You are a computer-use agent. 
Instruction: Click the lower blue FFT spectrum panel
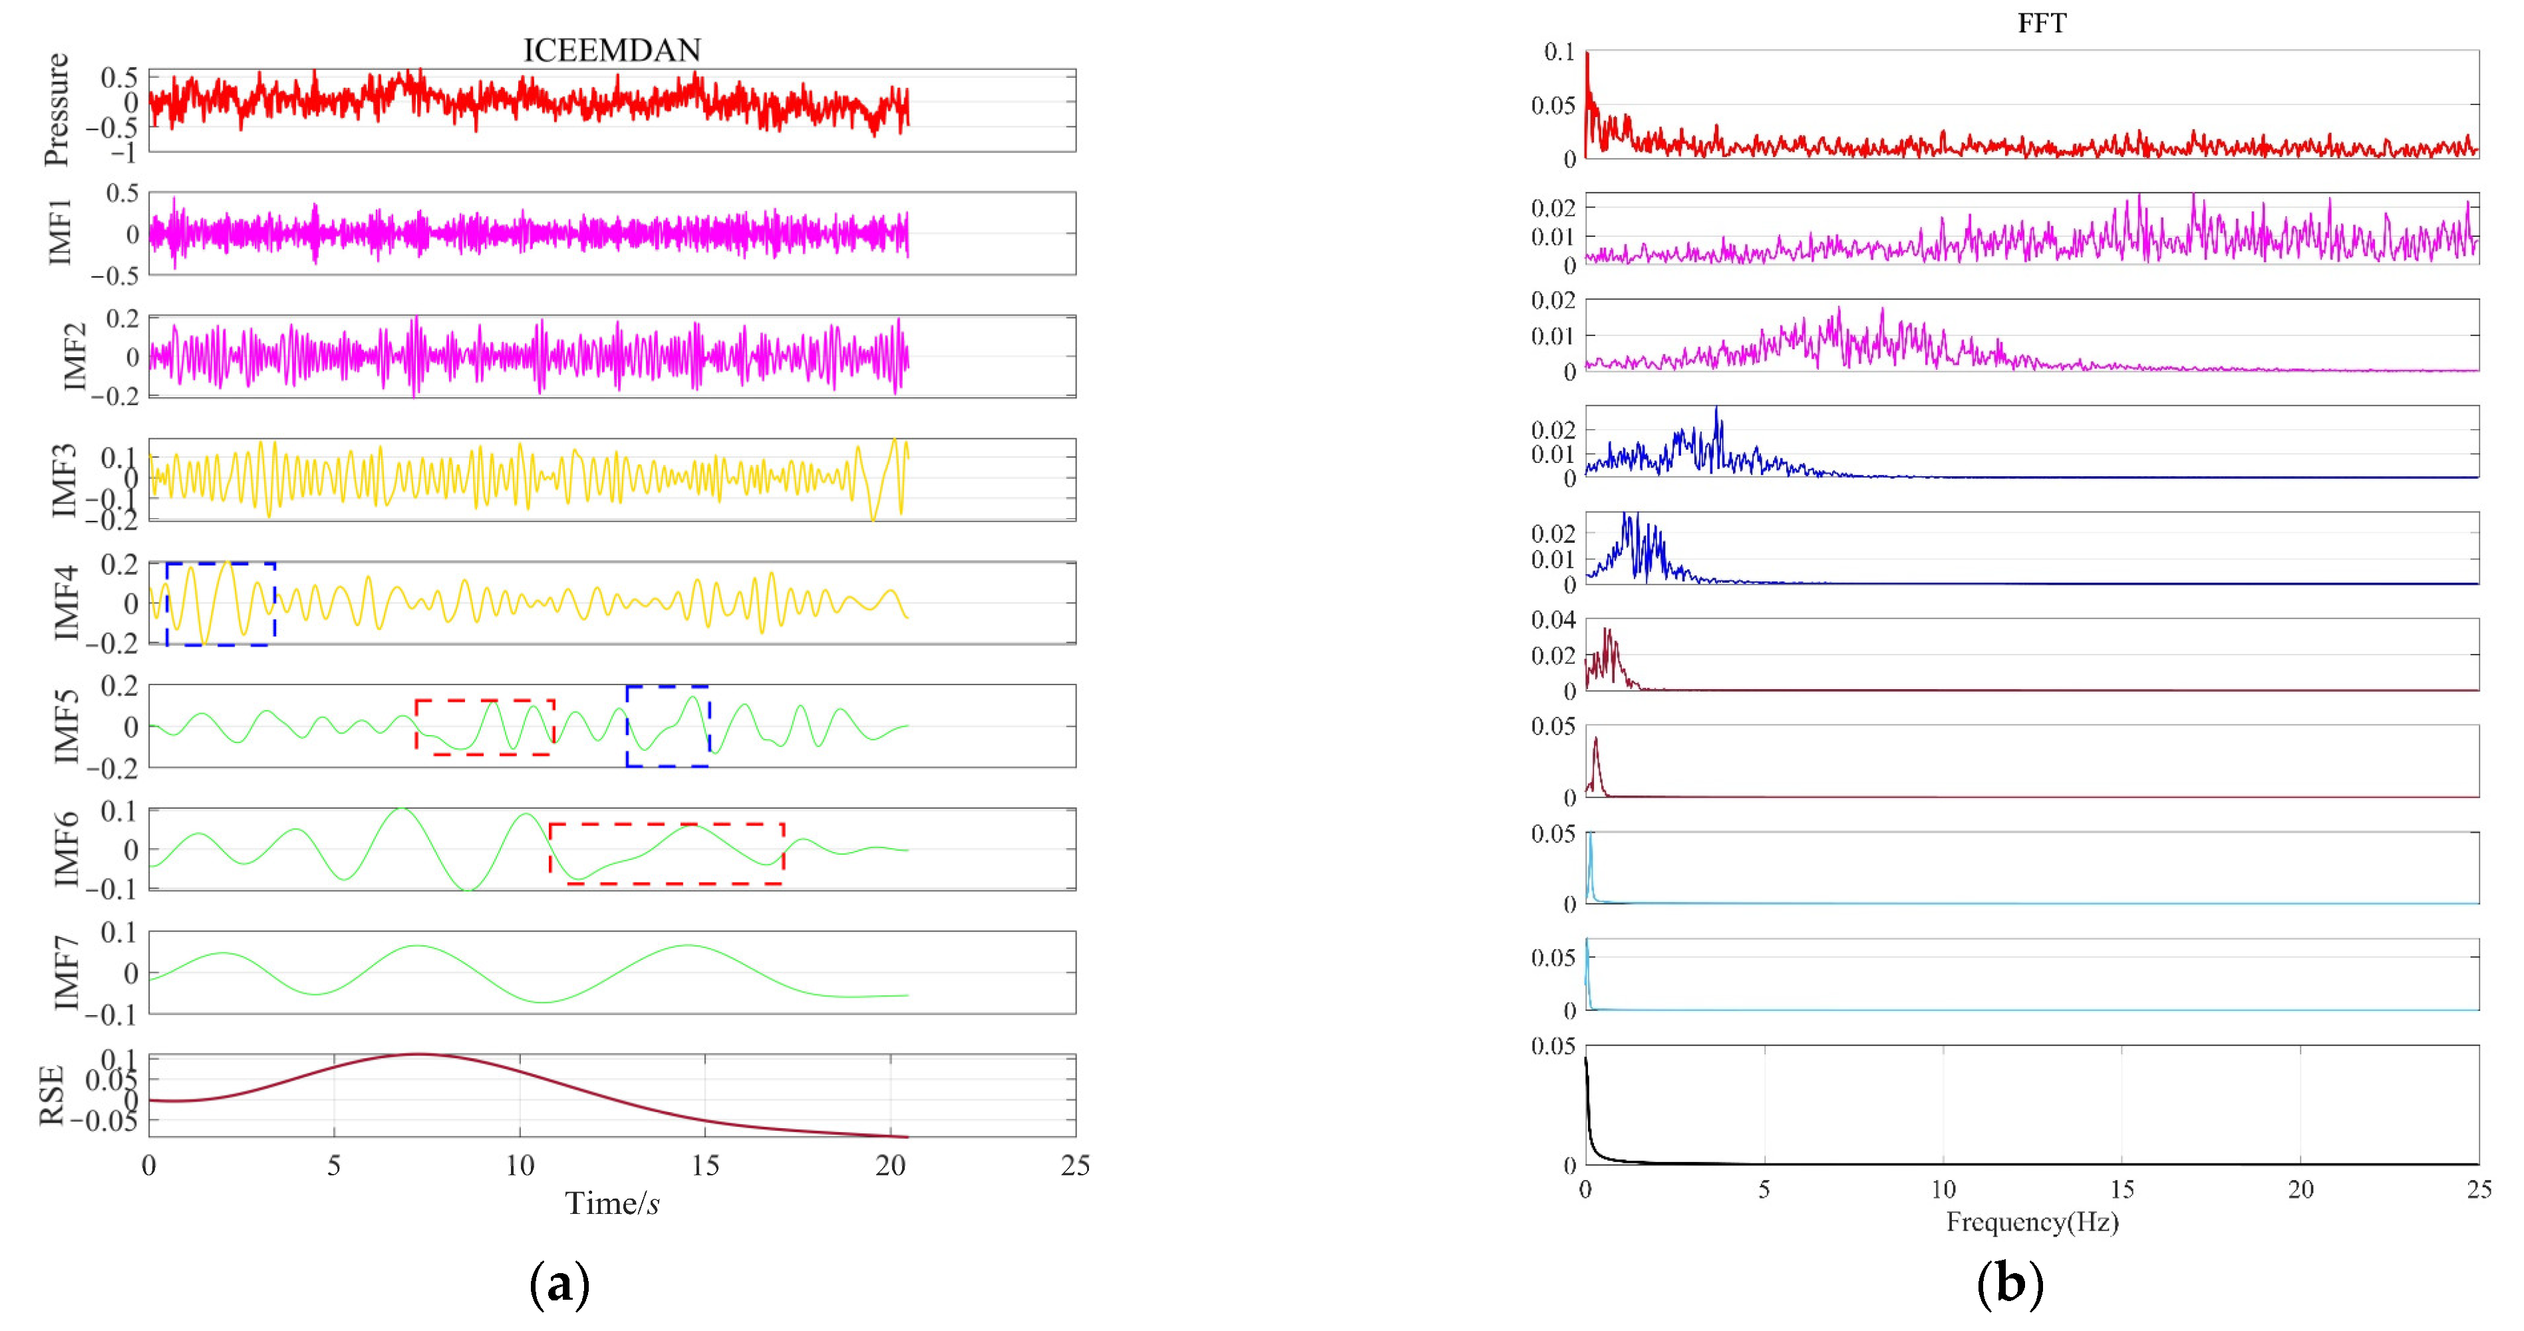click(x=2032, y=549)
